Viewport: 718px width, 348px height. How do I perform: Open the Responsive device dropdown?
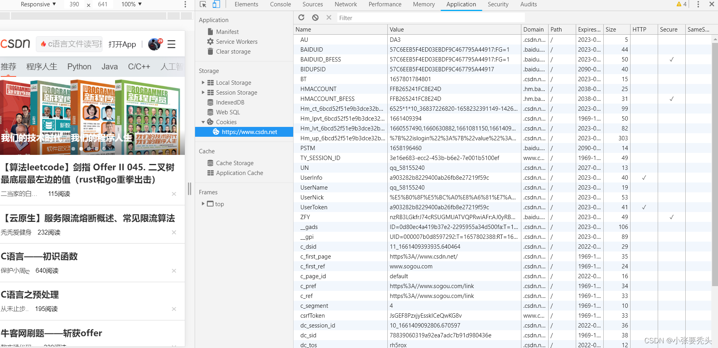[x=38, y=4]
